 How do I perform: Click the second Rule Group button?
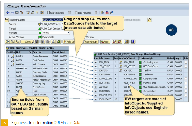tap(90, 42)
